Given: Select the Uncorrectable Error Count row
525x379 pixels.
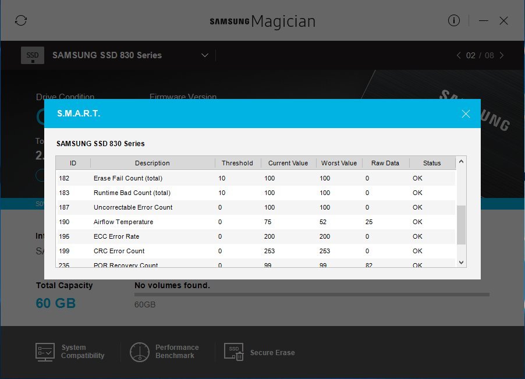Looking at the screenshot, I should tap(256, 207).
